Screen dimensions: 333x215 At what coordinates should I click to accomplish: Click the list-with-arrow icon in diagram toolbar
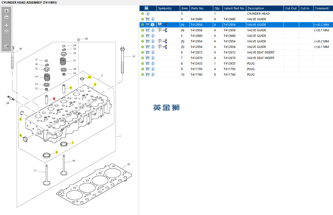coord(6,47)
